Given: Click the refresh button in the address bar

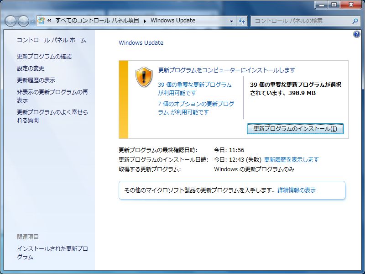Looking at the screenshot, I should (242, 21).
